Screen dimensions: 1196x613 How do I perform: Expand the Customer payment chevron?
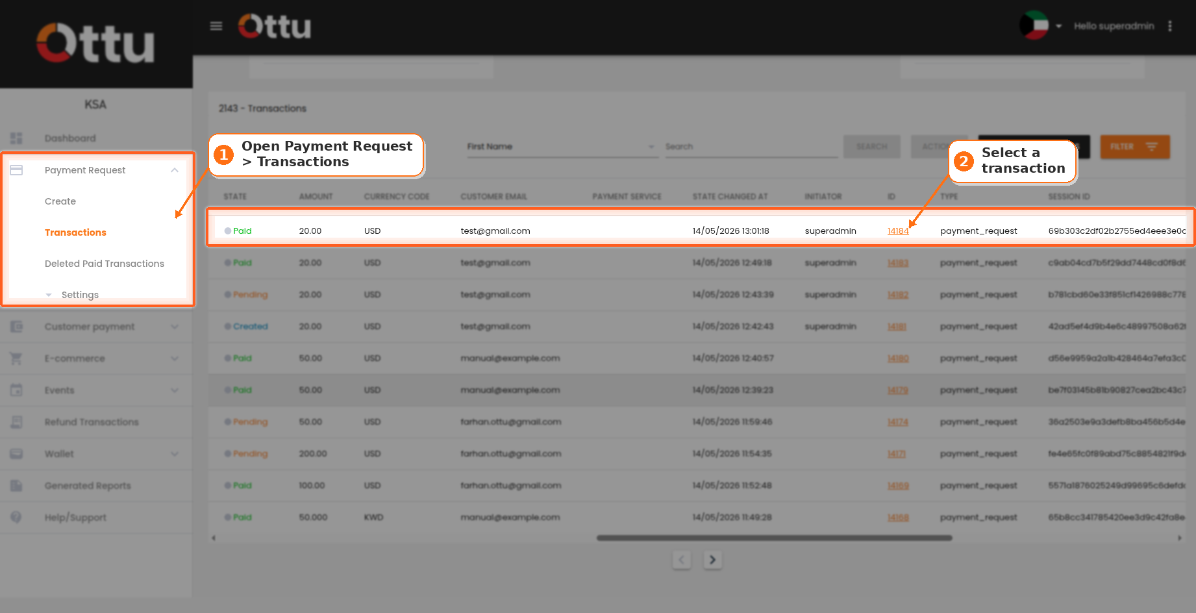pyautogui.click(x=175, y=327)
